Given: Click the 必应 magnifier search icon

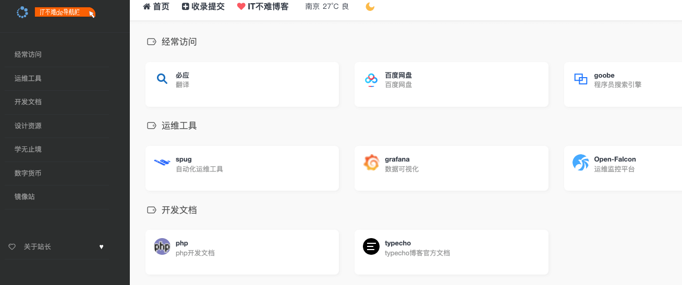Looking at the screenshot, I should [162, 79].
